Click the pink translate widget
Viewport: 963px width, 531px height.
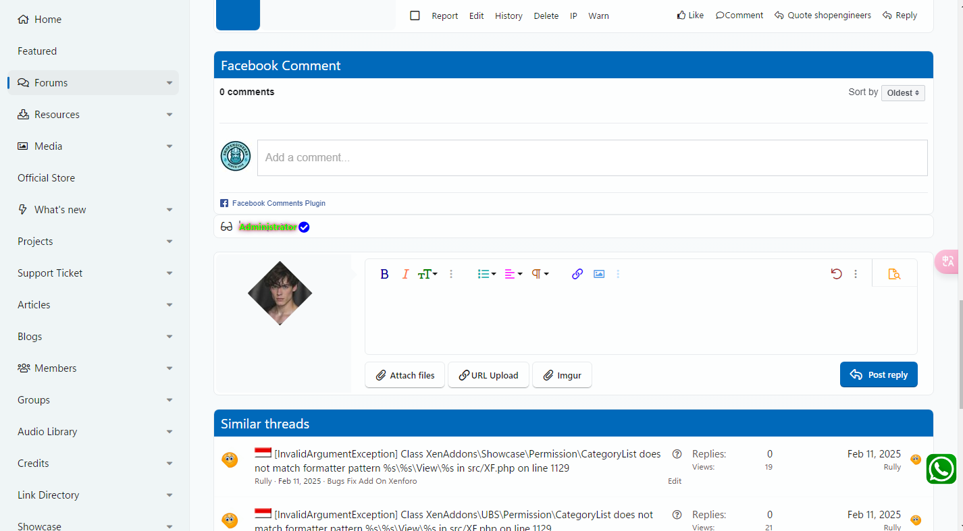(x=948, y=261)
